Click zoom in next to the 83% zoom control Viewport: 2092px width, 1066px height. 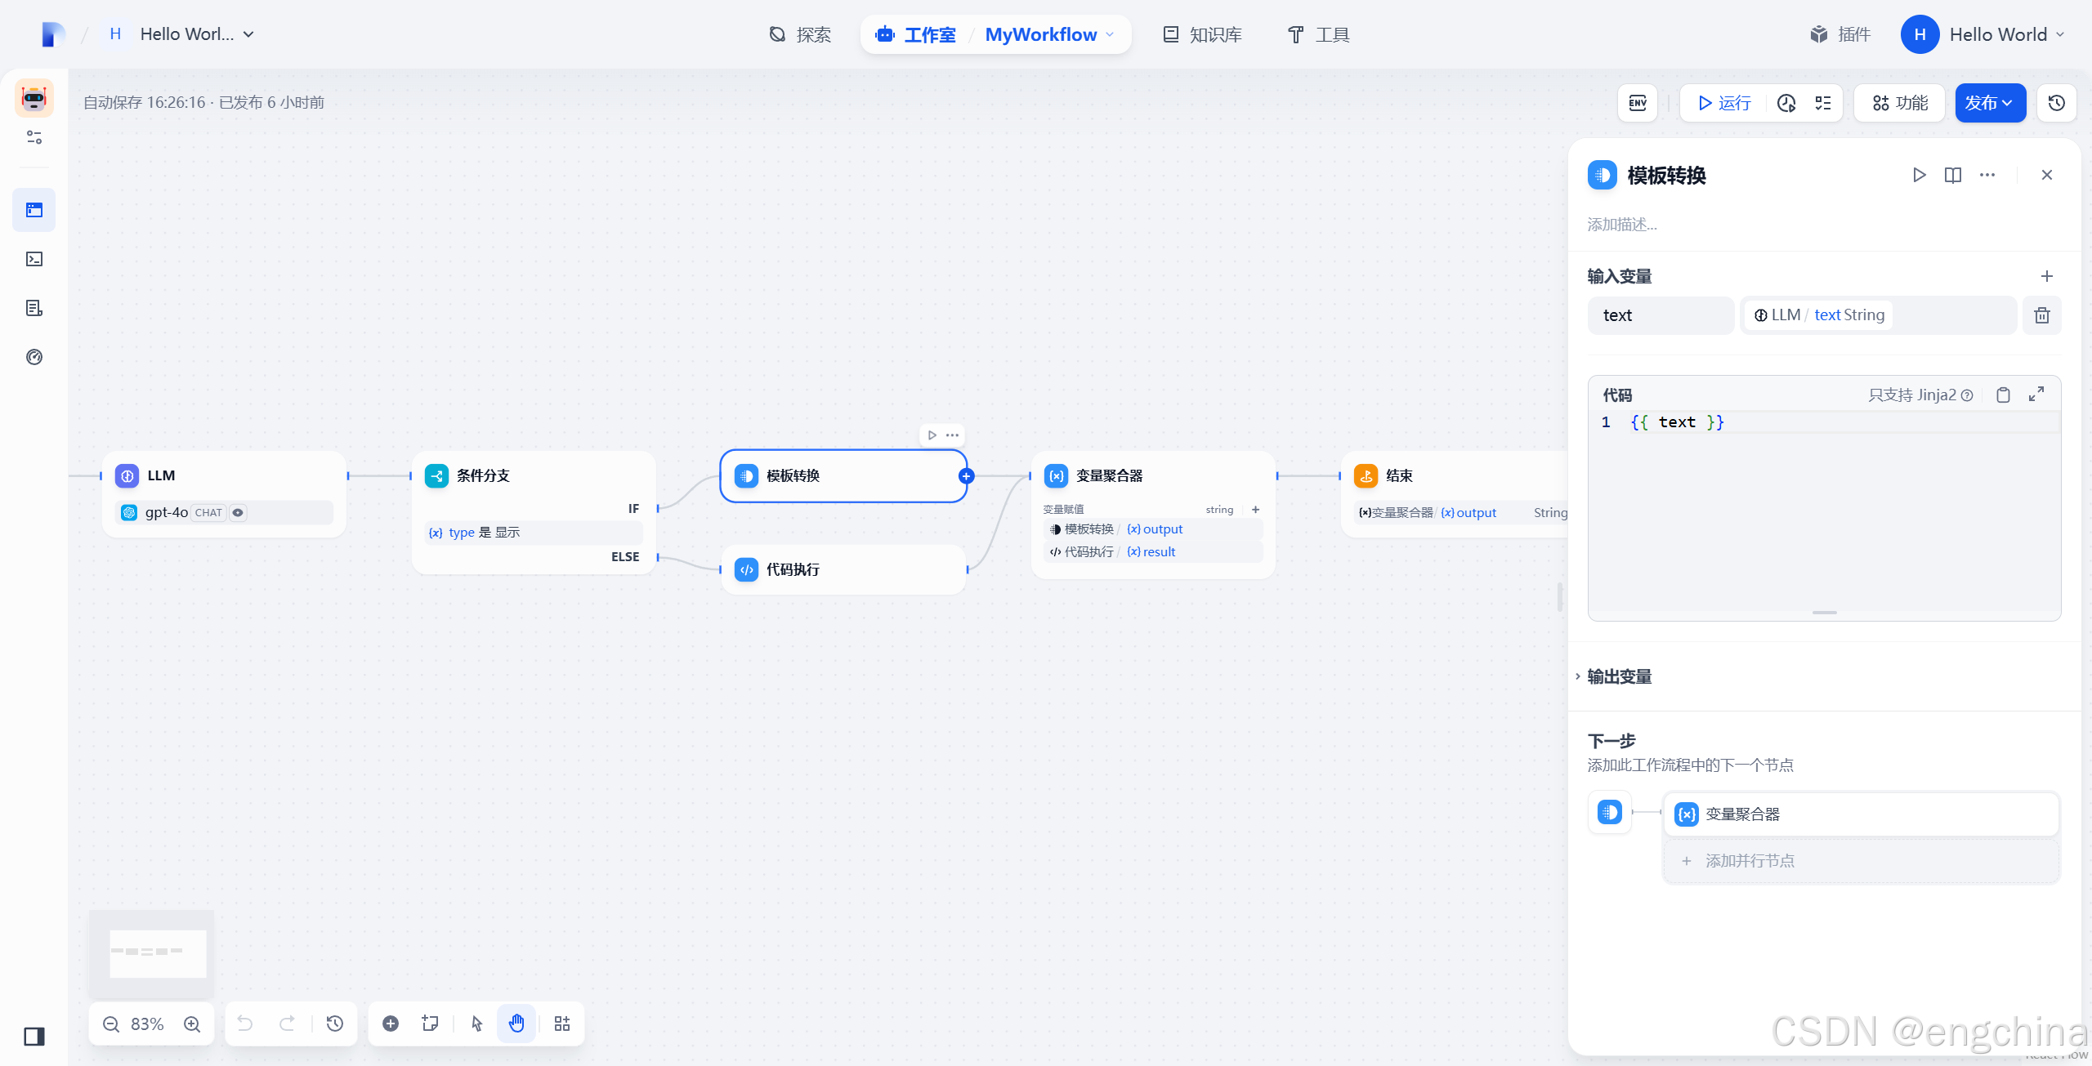[192, 1024]
